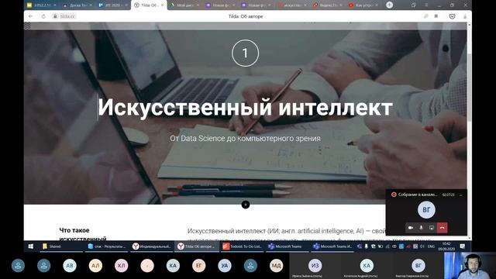Screen dimensions: 496x279
Task: Open the Индивидуальный Yandex browser taskbar item
Action: click(152, 246)
